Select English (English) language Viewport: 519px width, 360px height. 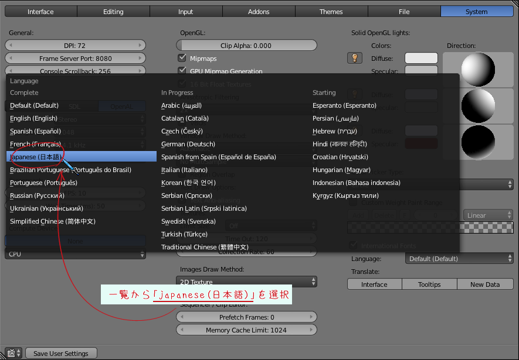[x=82, y=118]
